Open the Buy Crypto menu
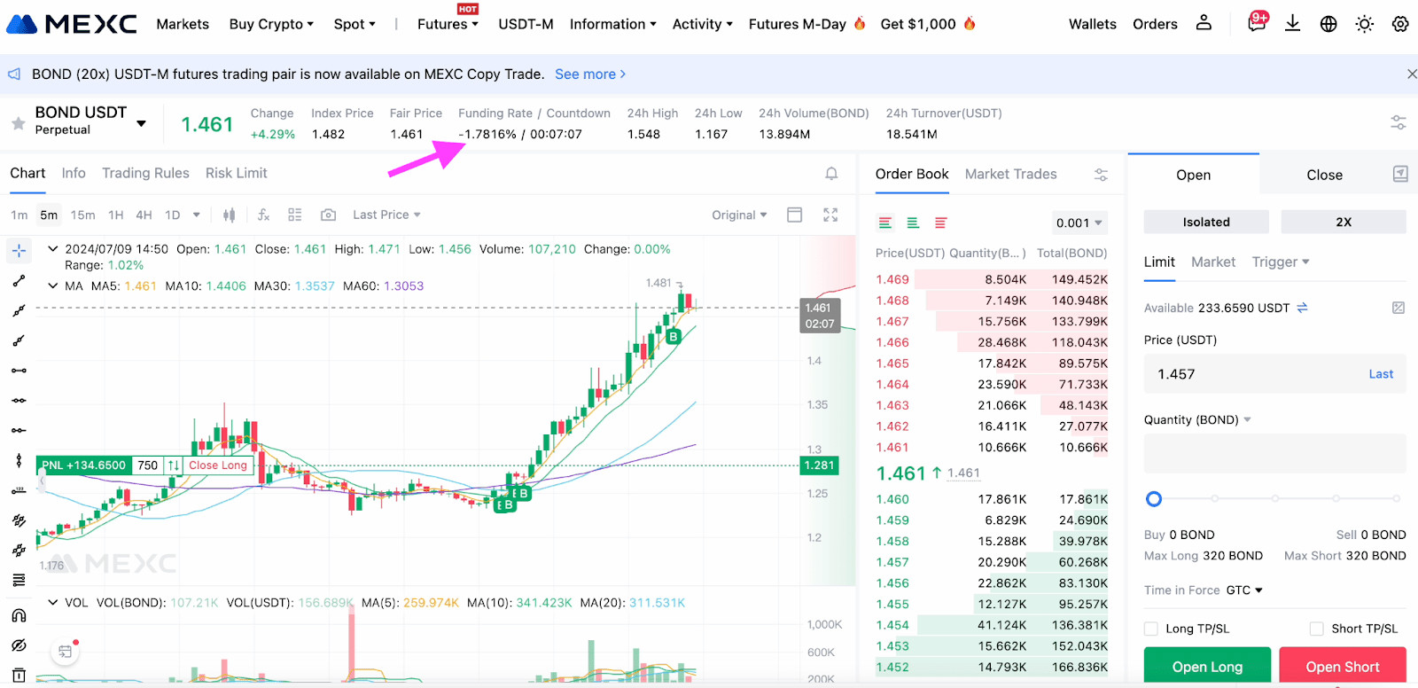Viewport: 1418px width, 688px height. click(271, 24)
